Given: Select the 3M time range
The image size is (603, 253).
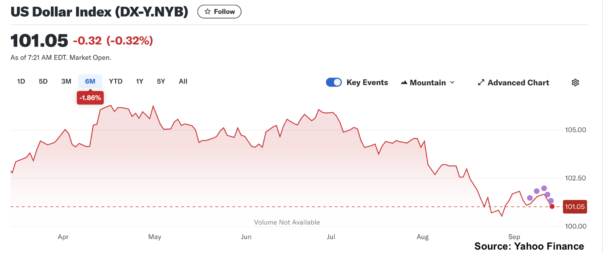Looking at the screenshot, I should tap(66, 81).
